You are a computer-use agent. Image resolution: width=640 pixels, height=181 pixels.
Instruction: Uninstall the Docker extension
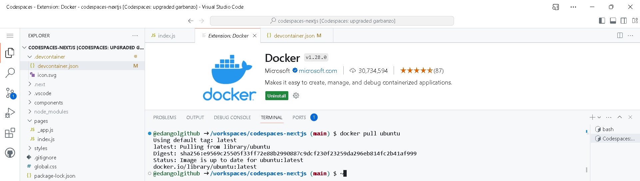coord(277,96)
